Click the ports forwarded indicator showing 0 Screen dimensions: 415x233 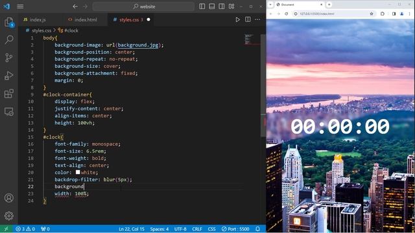pos(45,228)
